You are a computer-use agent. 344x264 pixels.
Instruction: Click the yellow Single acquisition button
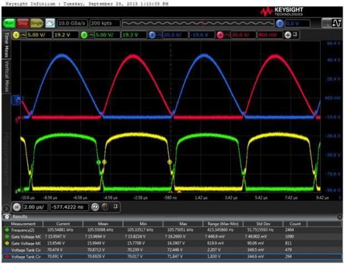tap(36, 23)
